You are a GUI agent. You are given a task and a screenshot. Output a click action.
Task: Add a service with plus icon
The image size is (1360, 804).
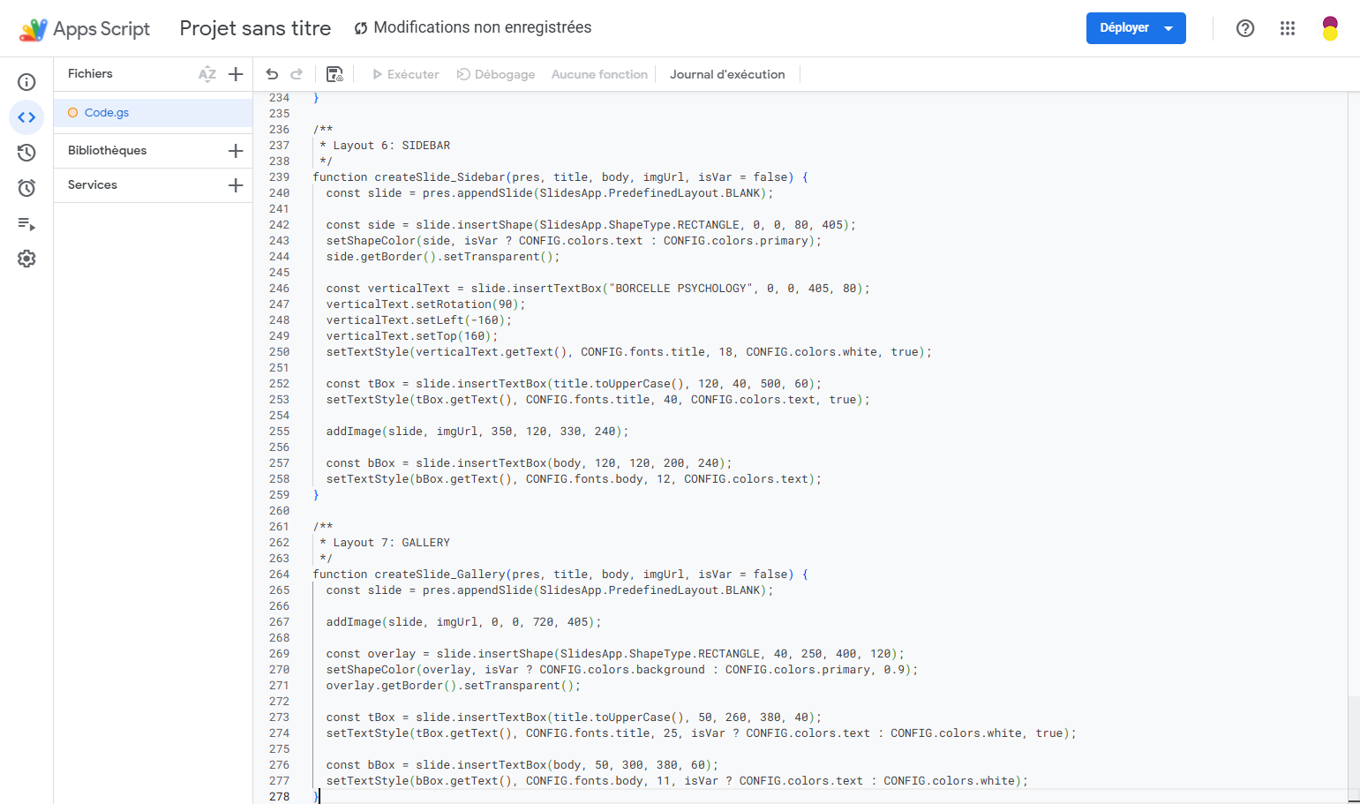(x=236, y=185)
